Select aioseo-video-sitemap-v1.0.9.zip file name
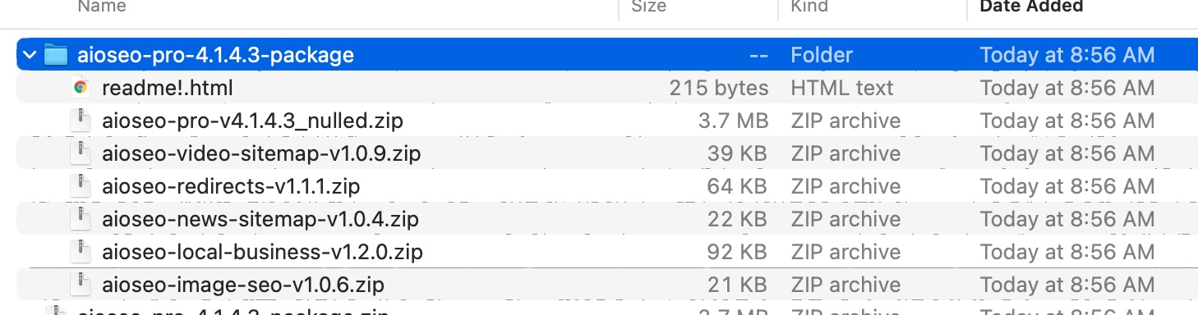Viewport: 1198px width, 315px height. tap(261, 153)
